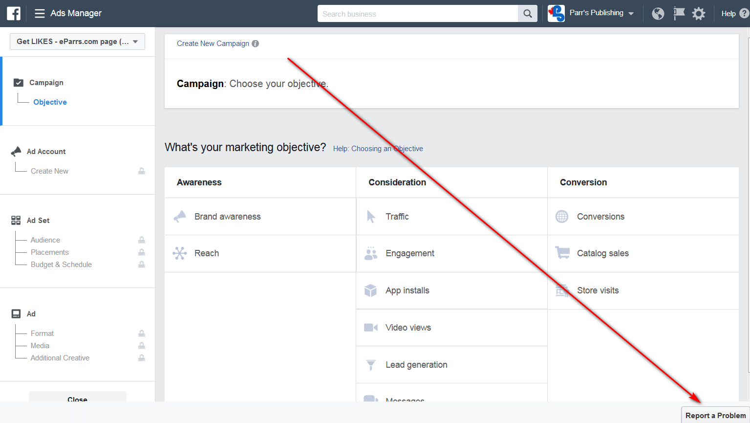This screenshot has height=423, width=750.
Task: Click the Help question mark icon
Action: click(x=744, y=14)
